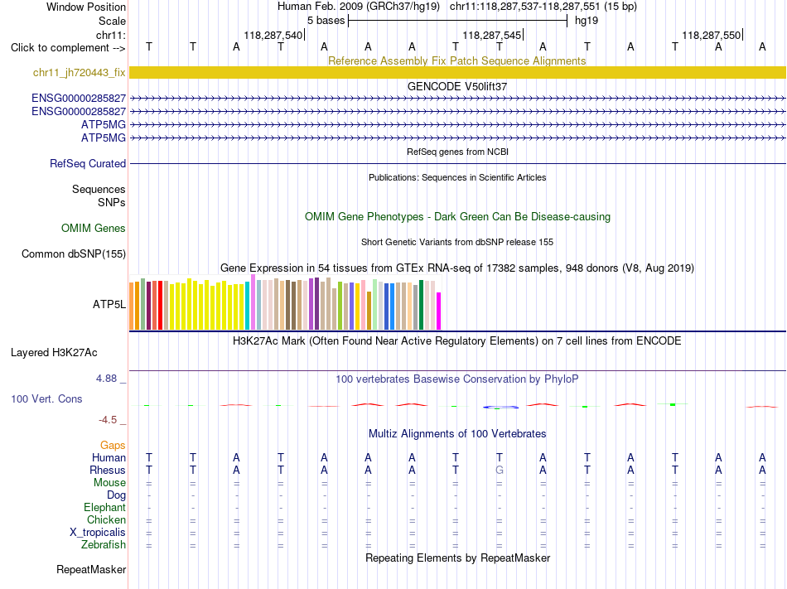Select the lower ENSG00000285827 gene label
Screen dimensions: 787x589
[79, 111]
